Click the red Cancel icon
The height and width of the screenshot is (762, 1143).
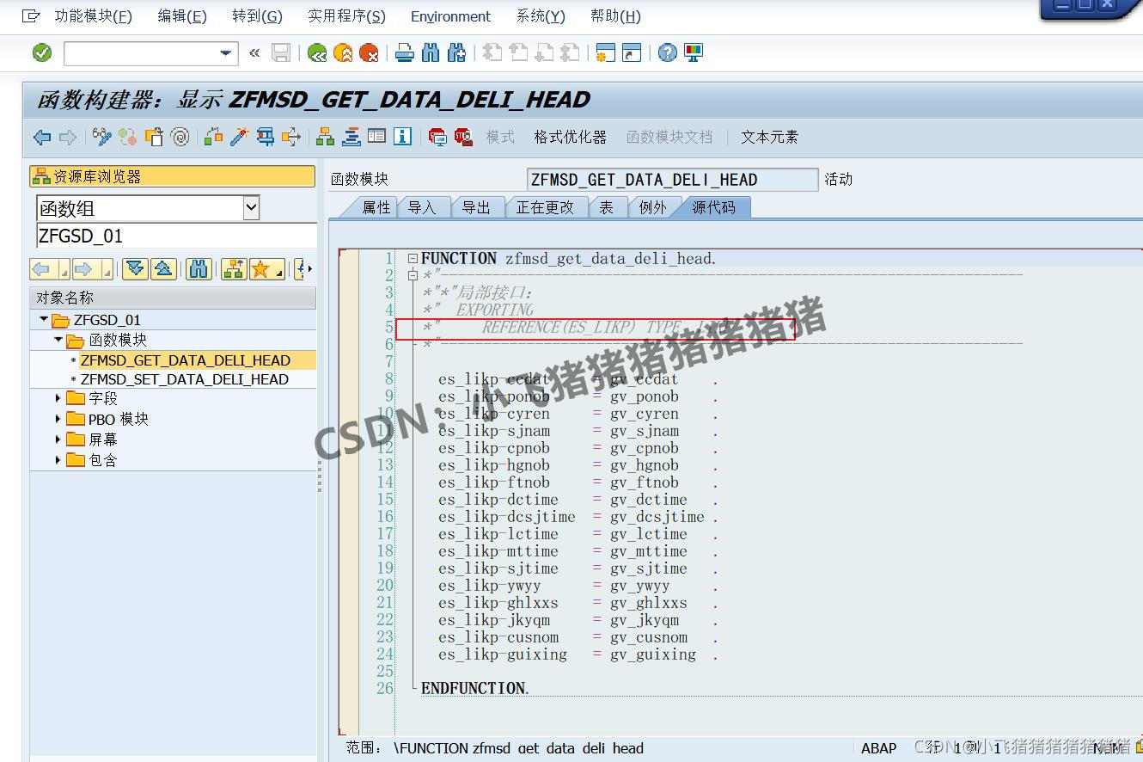369,52
